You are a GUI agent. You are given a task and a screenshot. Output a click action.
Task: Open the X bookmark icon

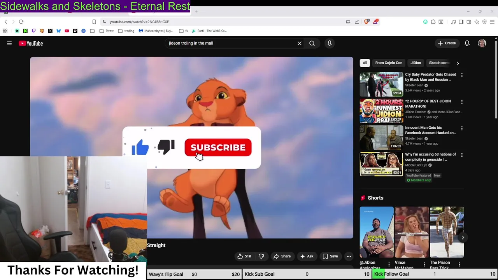click(50, 31)
